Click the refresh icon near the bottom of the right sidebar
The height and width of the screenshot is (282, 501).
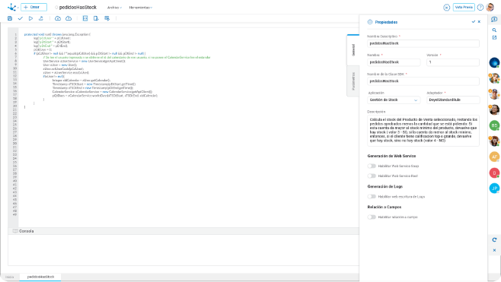[494, 240]
